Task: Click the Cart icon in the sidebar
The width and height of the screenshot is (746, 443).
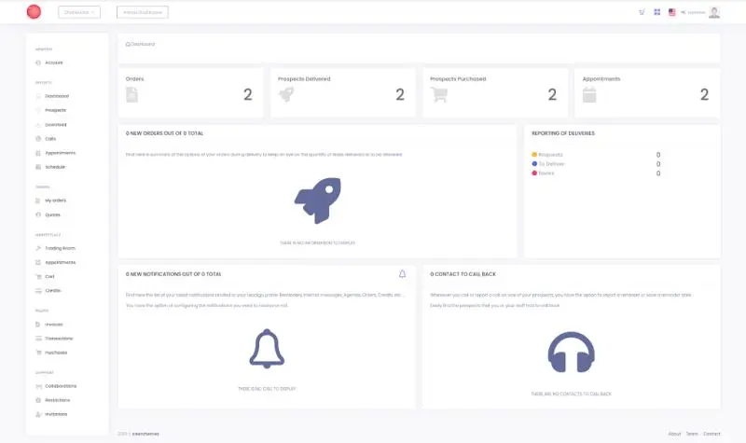Action: coord(38,276)
